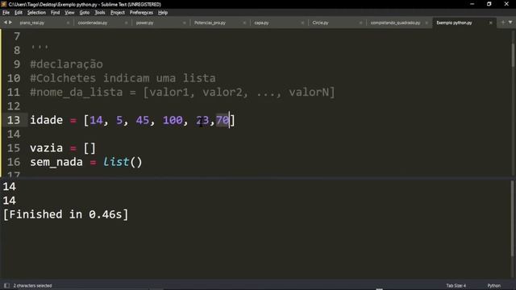Add a new tab with plus icon

503,23
